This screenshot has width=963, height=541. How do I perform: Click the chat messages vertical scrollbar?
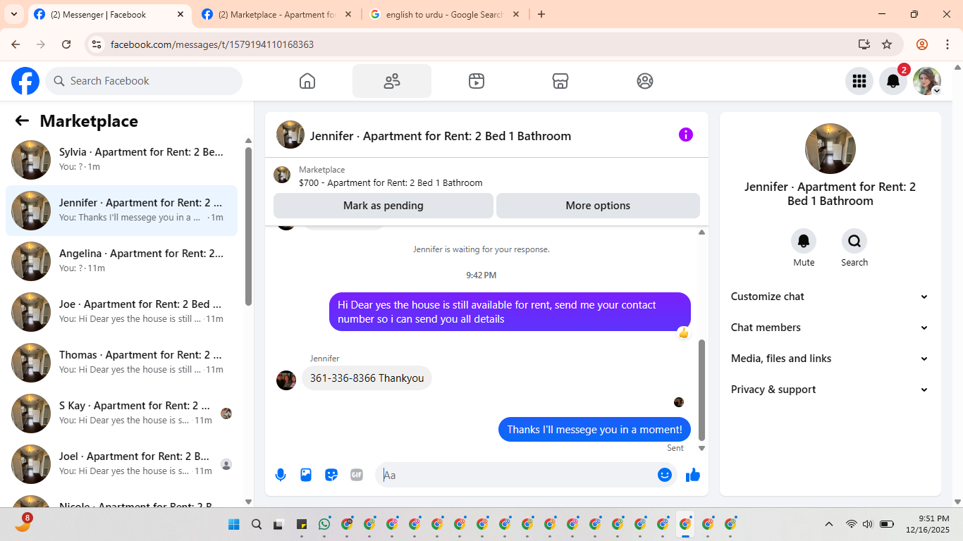coord(701,390)
